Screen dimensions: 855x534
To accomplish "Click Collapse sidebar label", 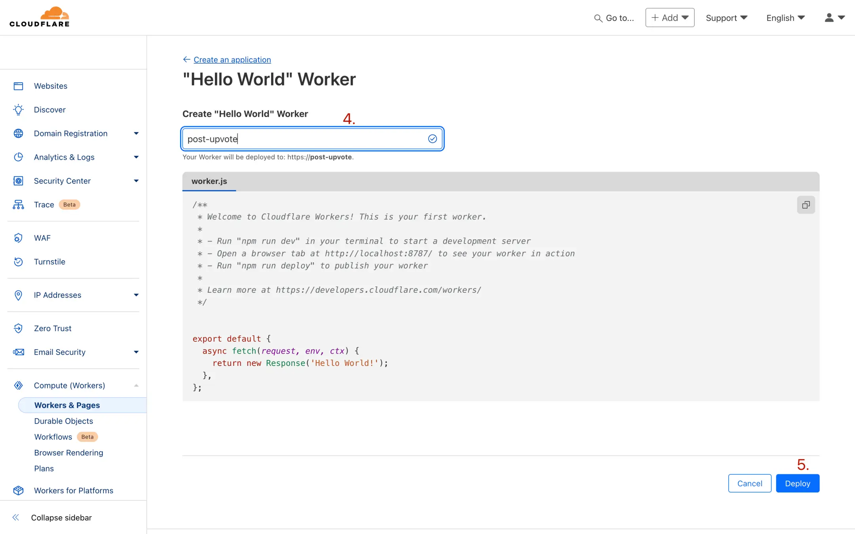I will (61, 517).
